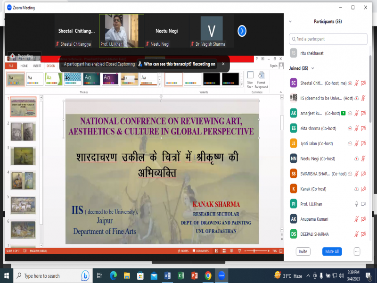Open PowerPoint from the Windows taskbar

[x=194, y=275]
